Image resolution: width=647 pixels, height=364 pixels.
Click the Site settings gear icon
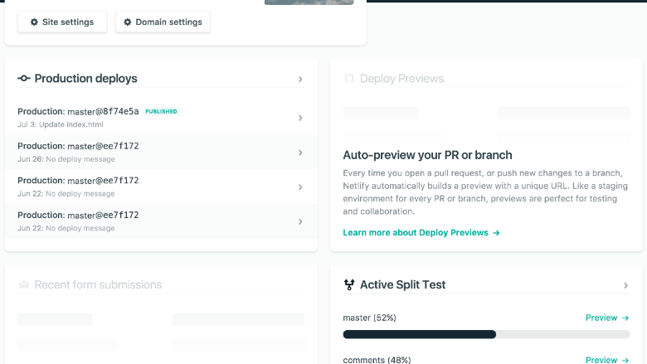(33, 22)
